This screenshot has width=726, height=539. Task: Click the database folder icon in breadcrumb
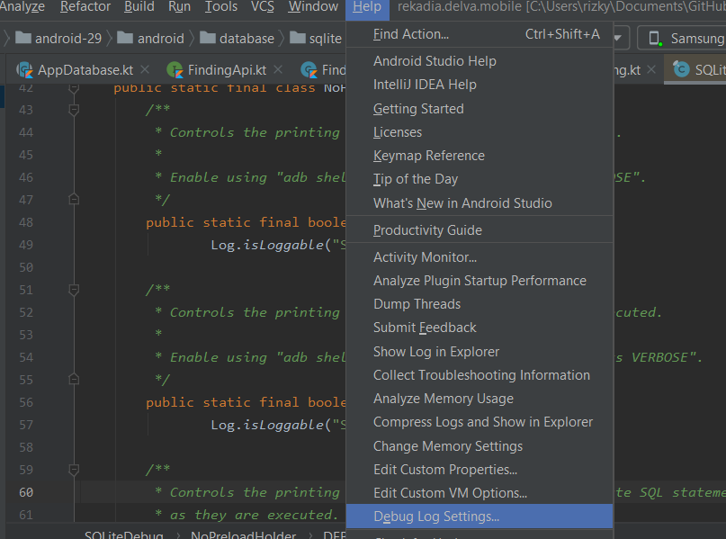(207, 39)
